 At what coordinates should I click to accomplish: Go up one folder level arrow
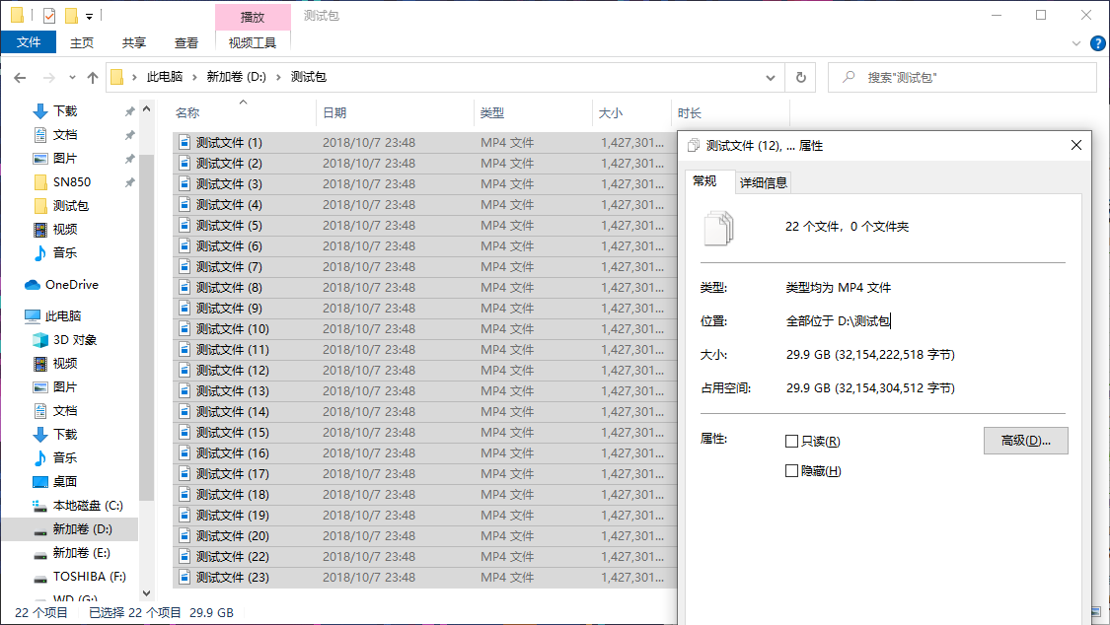[x=93, y=78]
